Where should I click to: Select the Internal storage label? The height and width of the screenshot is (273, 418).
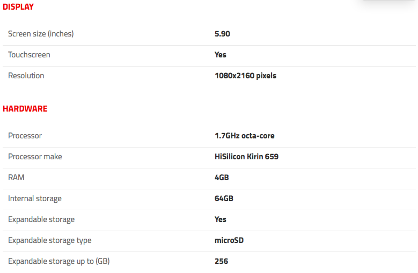pos(35,198)
